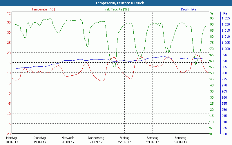Click the '35' tick on the temperature axis
This screenshot has width=232, height=145.
[x=9, y=22]
